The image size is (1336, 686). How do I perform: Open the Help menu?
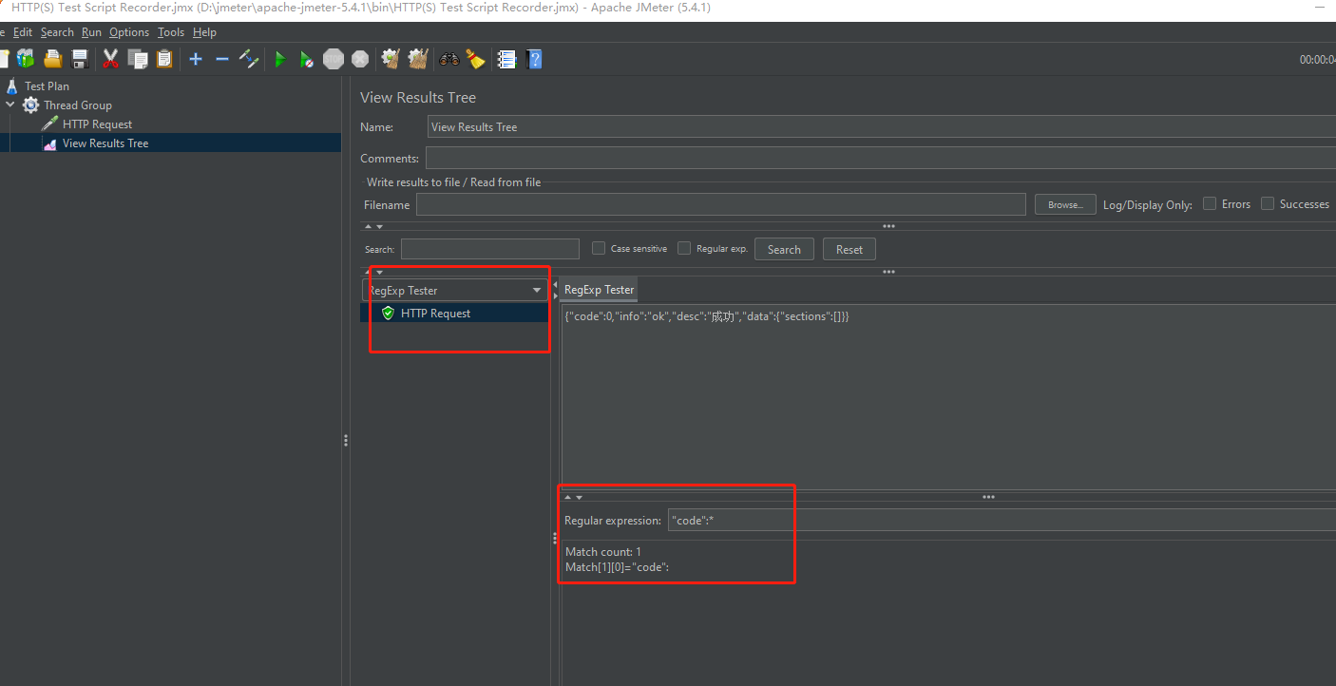click(x=204, y=32)
